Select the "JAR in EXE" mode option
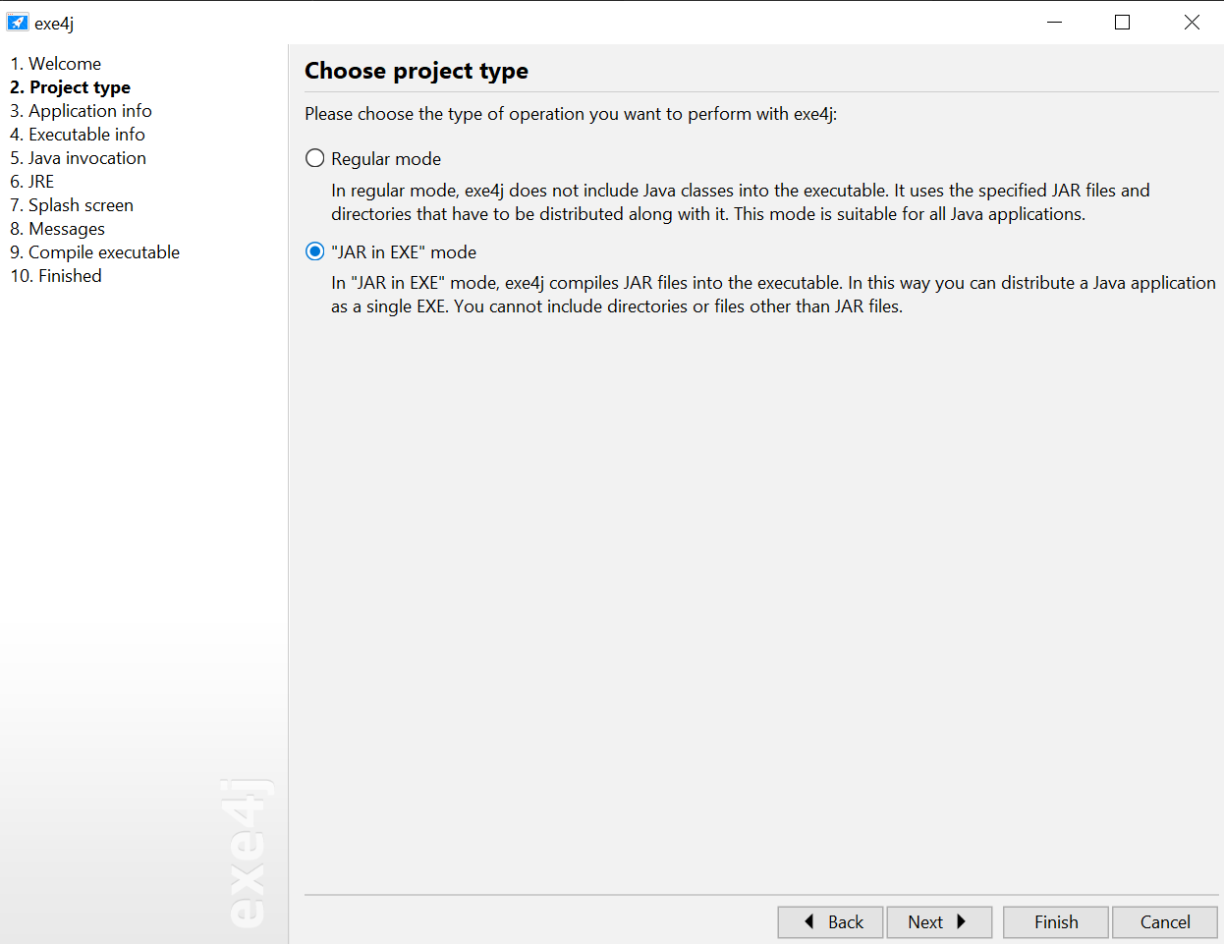1224x944 pixels. click(314, 251)
